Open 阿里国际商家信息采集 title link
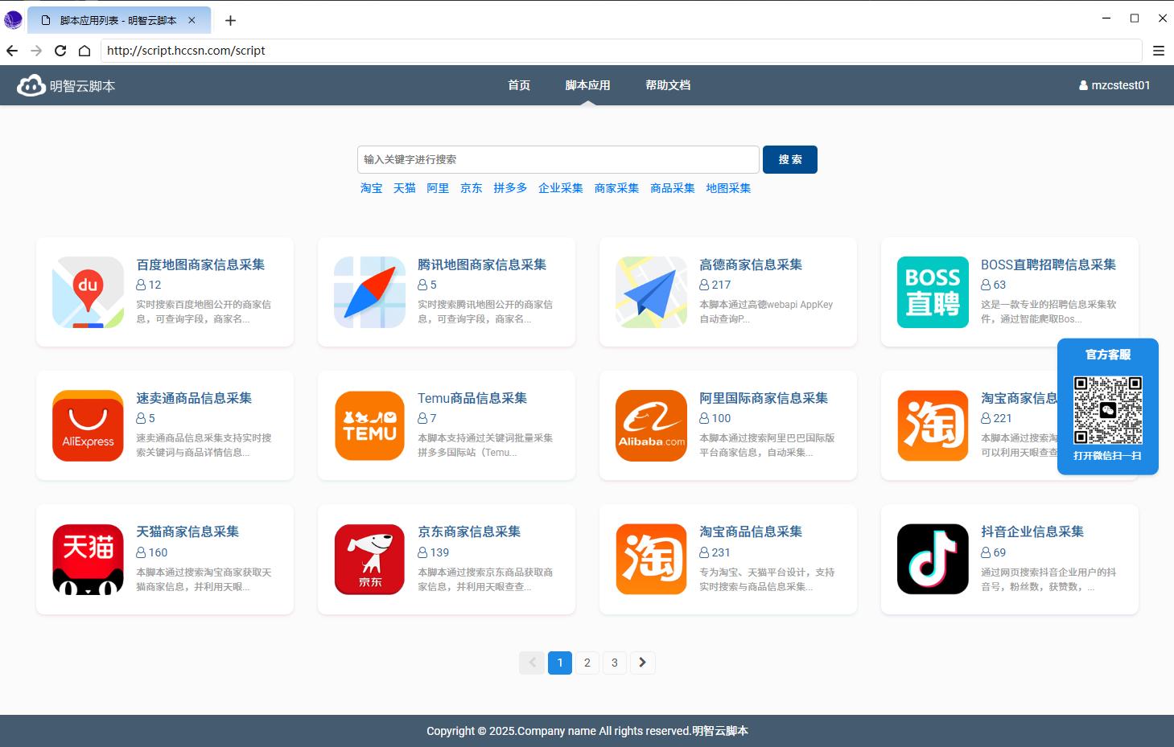1174x747 pixels. 764,398
